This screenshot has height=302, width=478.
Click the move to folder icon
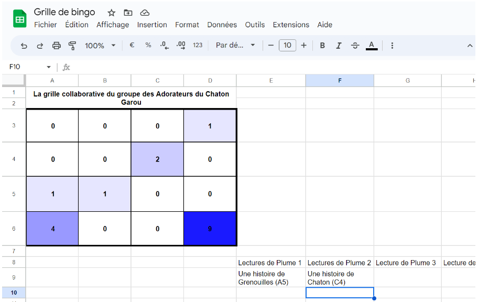128,13
